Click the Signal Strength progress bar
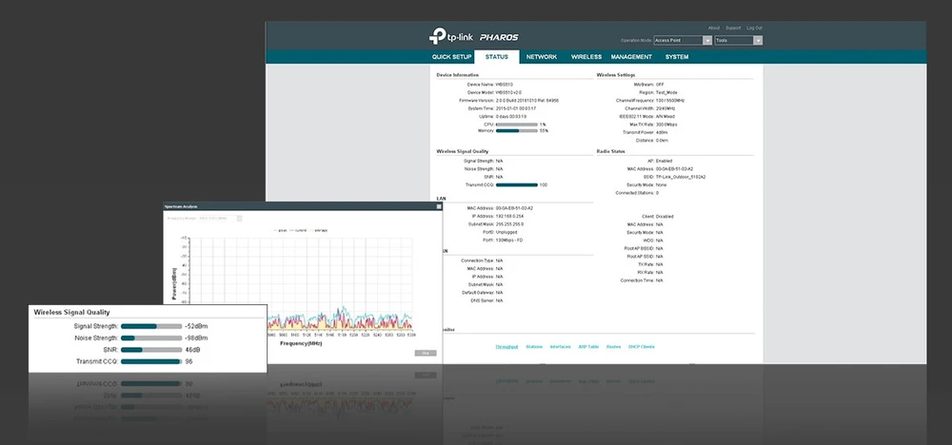Image resolution: width=952 pixels, height=445 pixels. pos(150,326)
